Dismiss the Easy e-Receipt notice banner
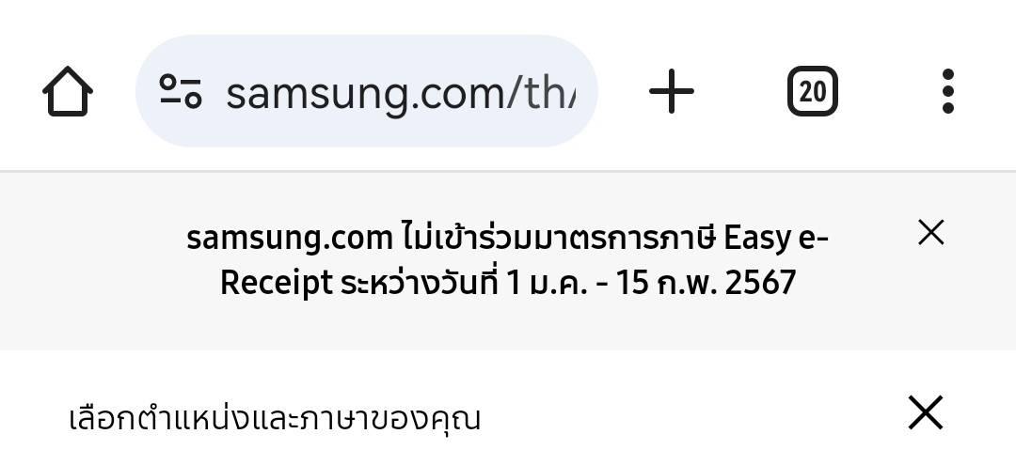 (931, 233)
